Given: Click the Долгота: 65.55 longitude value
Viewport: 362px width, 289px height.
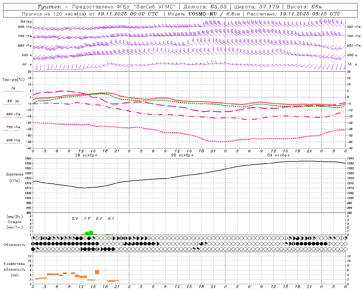Looking at the screenshot, I should (x=205, y=7).
